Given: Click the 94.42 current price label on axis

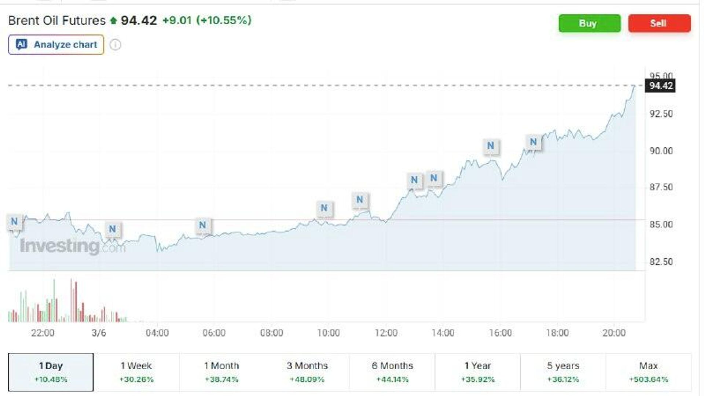Looking at the screenshot, I should click(661, 86).
